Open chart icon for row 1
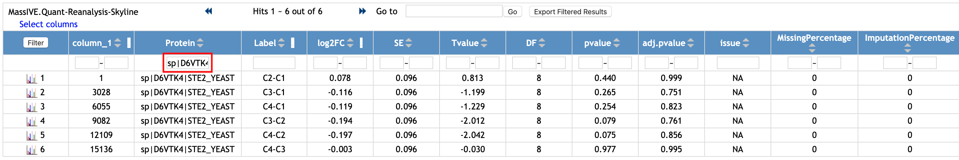The height and width of the screenshot is (160, 959). (x=32, y=79)
